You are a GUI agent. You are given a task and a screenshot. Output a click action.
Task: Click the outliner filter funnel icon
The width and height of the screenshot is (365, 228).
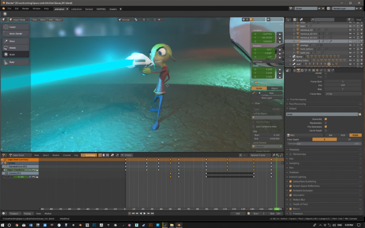(349, 20)
